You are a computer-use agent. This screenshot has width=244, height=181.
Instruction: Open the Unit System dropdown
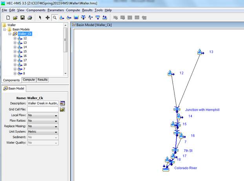click(x=43, y=132)
